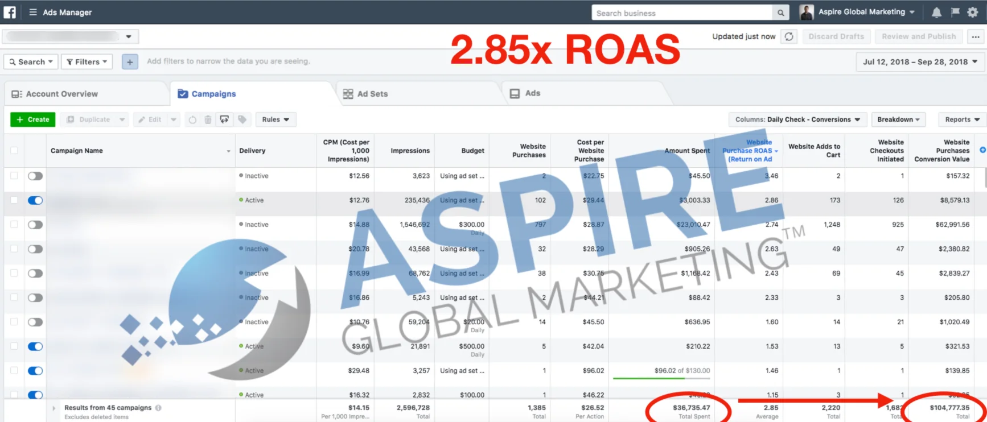Click the export share toolbar icon
Viewport: 987px width, 422px height.
click(224, 119)
